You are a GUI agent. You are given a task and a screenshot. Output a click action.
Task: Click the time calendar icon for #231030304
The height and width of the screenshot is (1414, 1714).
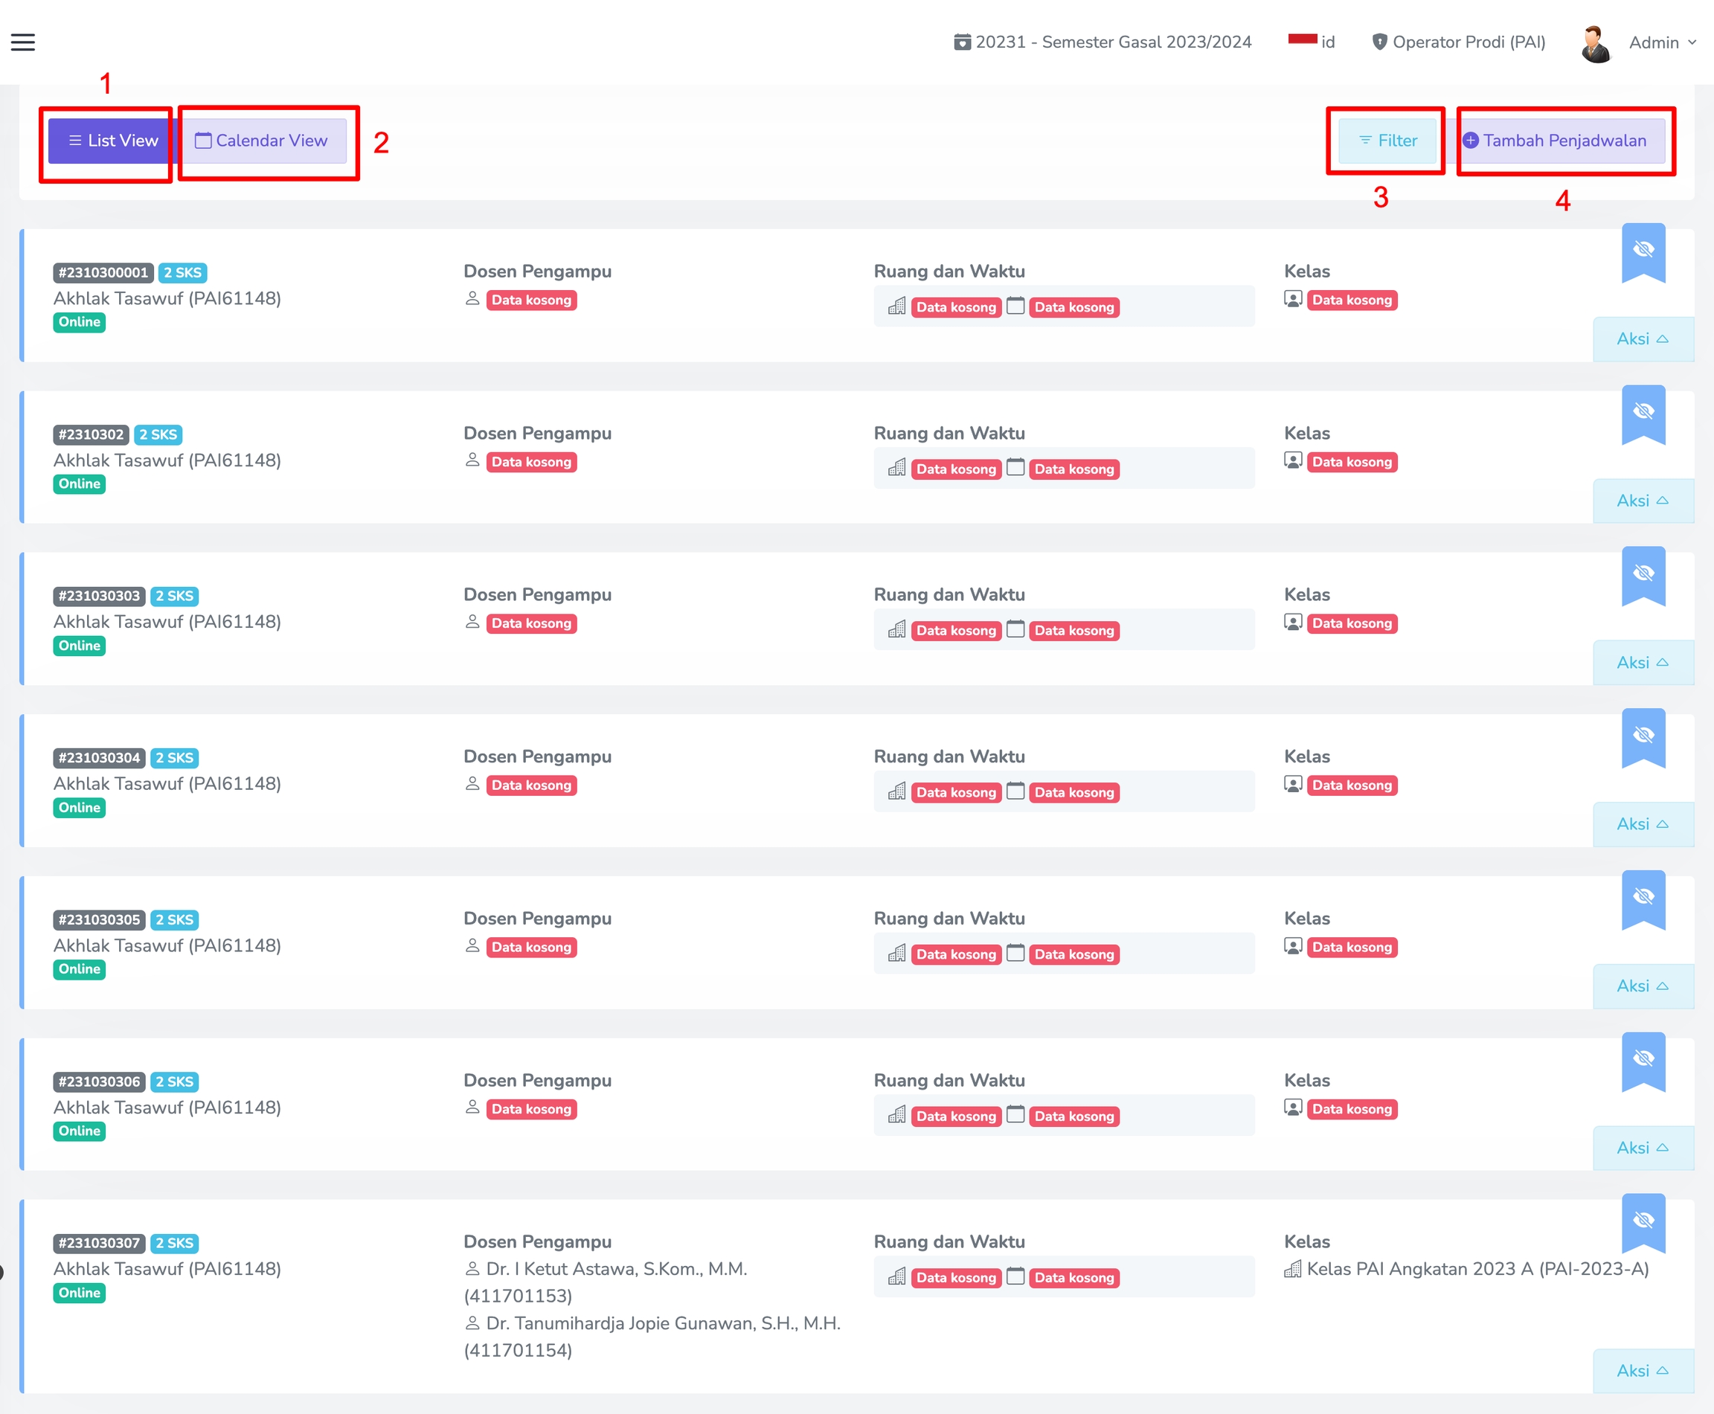click(1015, 791)
